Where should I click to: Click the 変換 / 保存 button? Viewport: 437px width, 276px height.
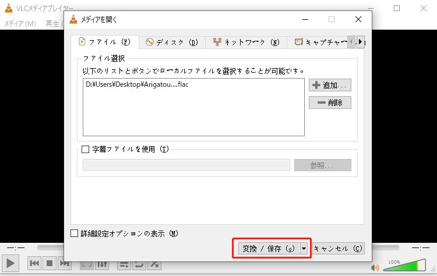pos(269,248)
